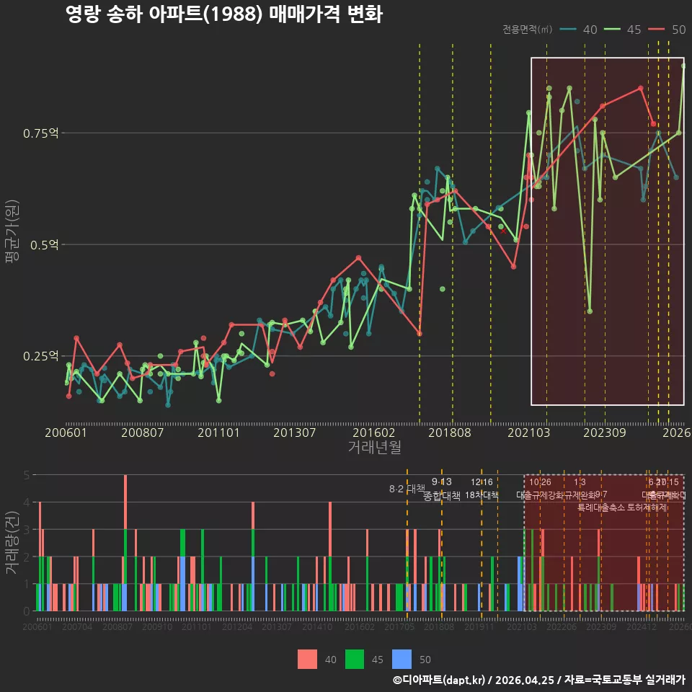Click the 평균가(원) axis title
Image resolution: width=692 pixels, height=692 pixels.
coord(12,231)
